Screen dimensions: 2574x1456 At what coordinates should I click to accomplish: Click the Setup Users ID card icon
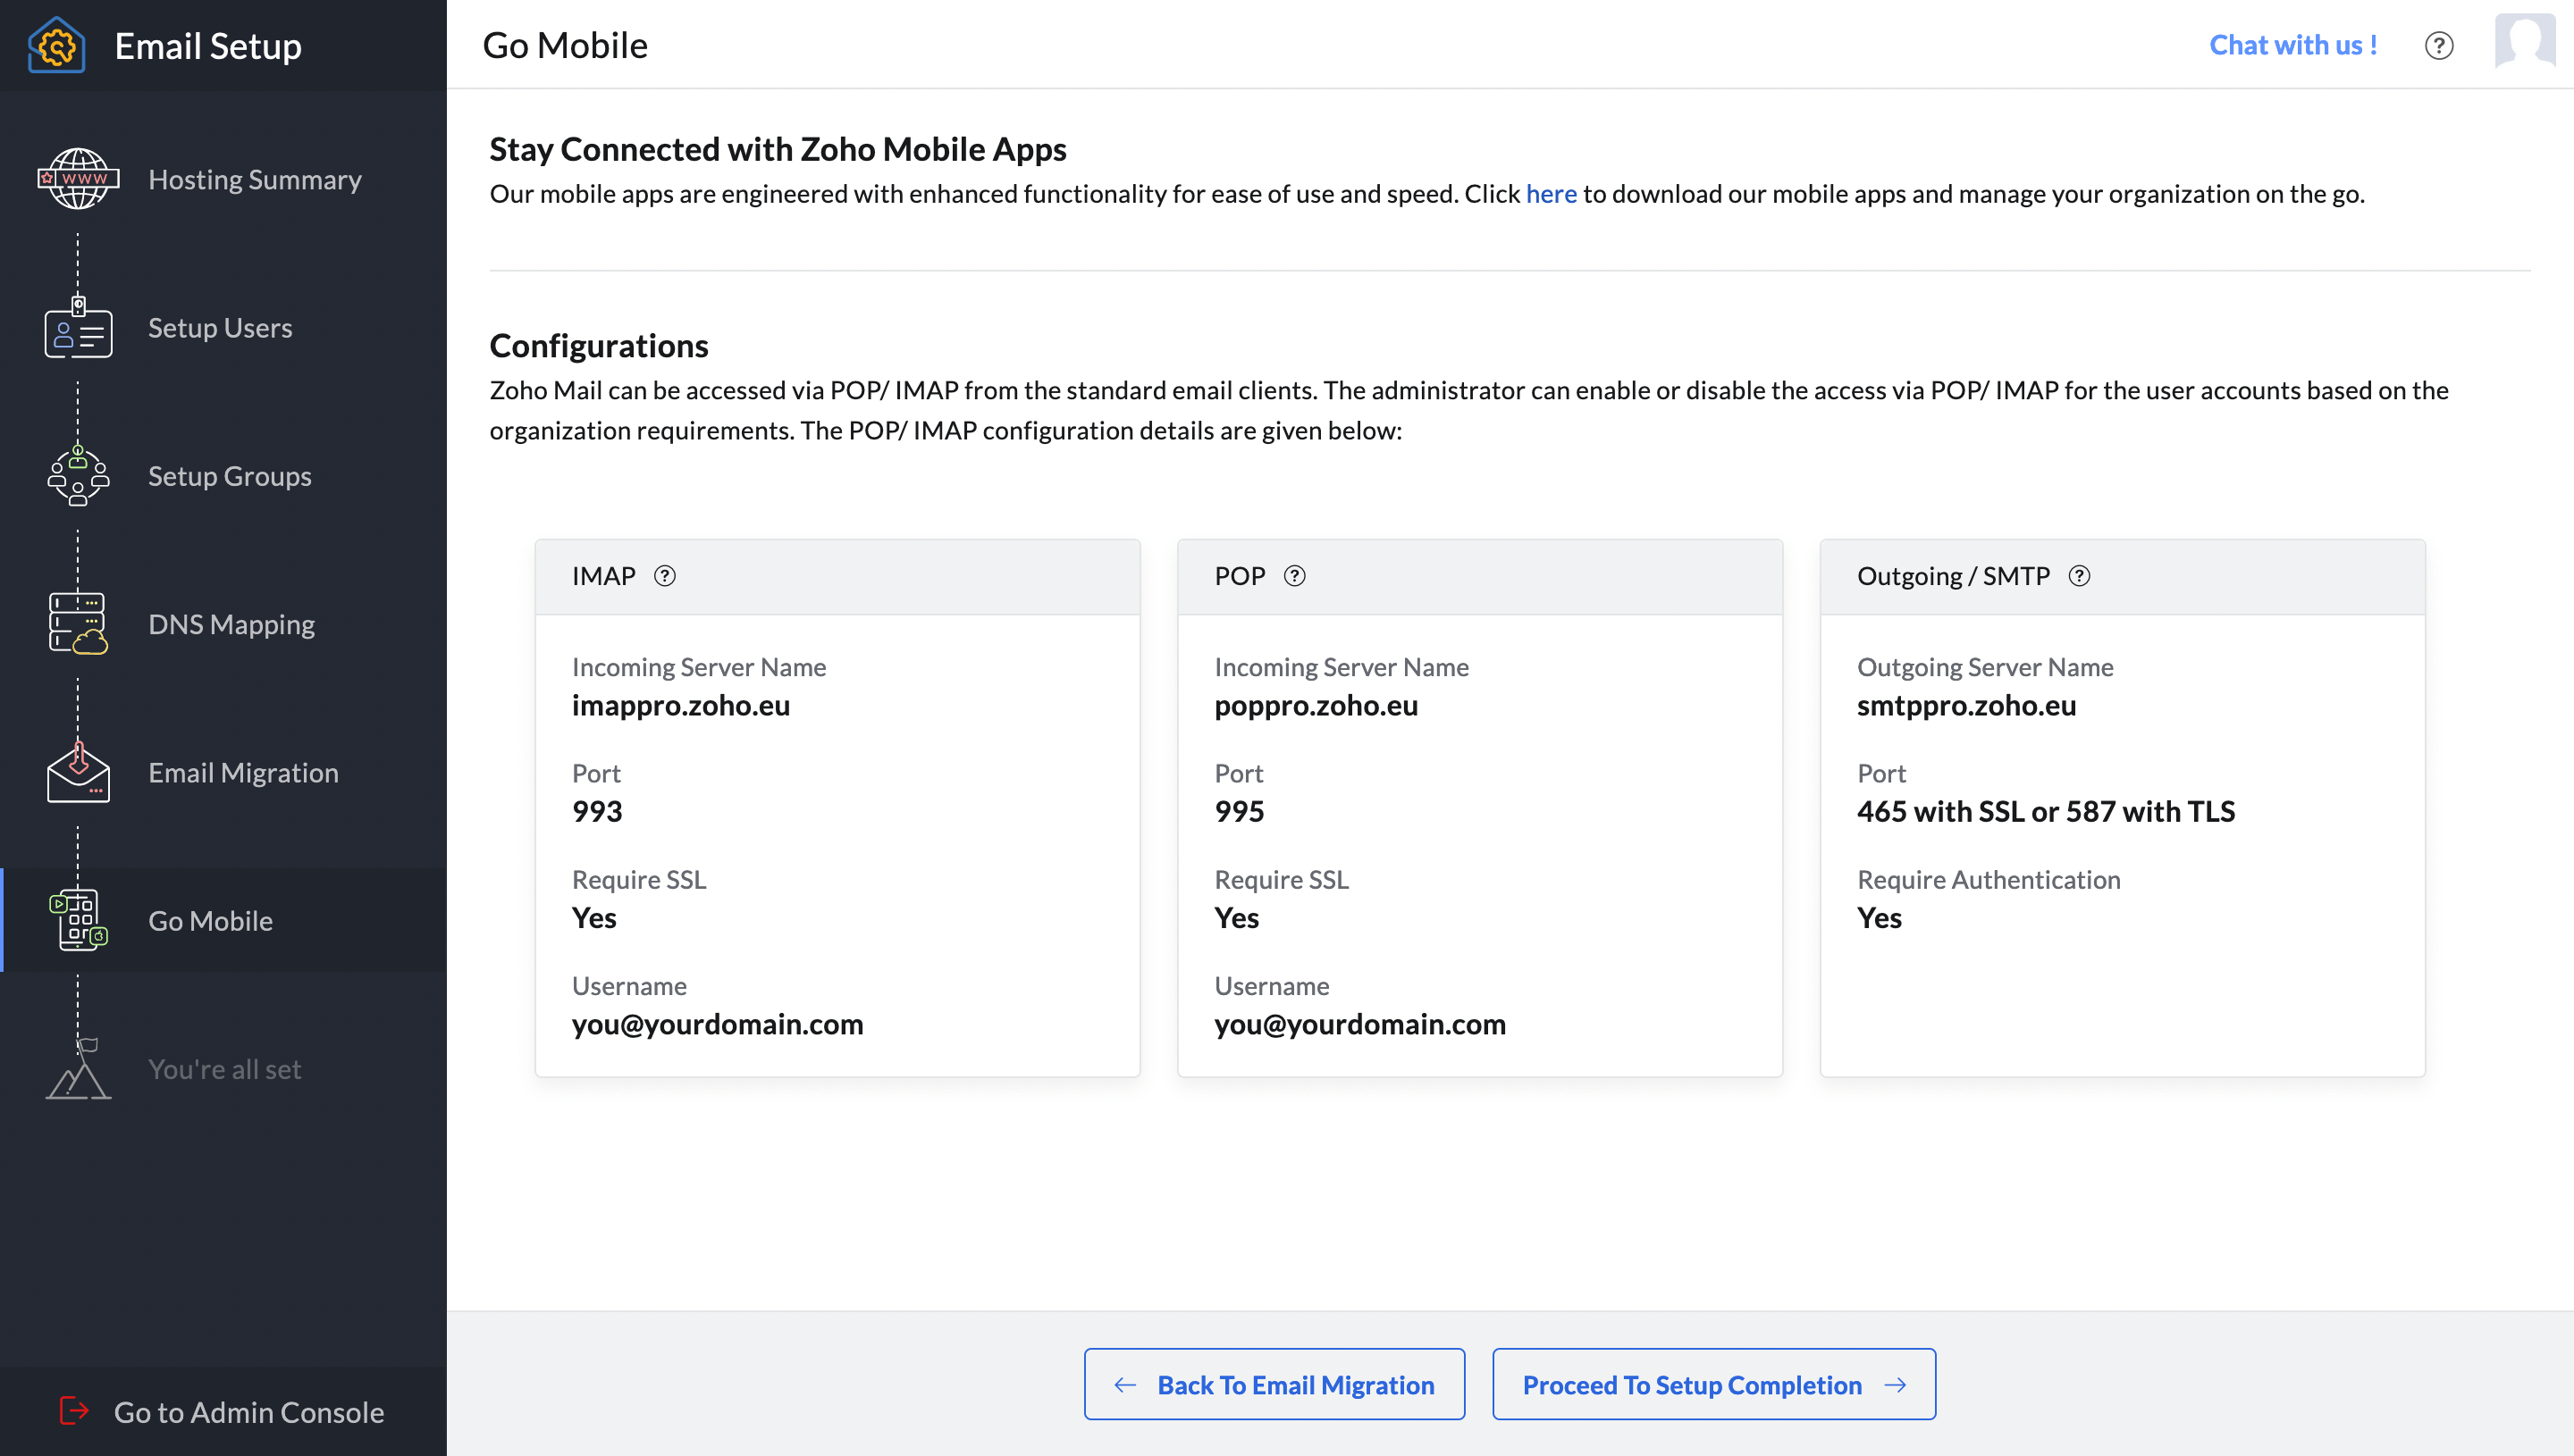tap(78, 327)
